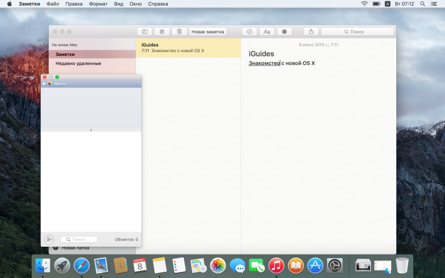This screenshot has height=278, width=445.
Task: Open the Правка menu
Action: [74, 3]
